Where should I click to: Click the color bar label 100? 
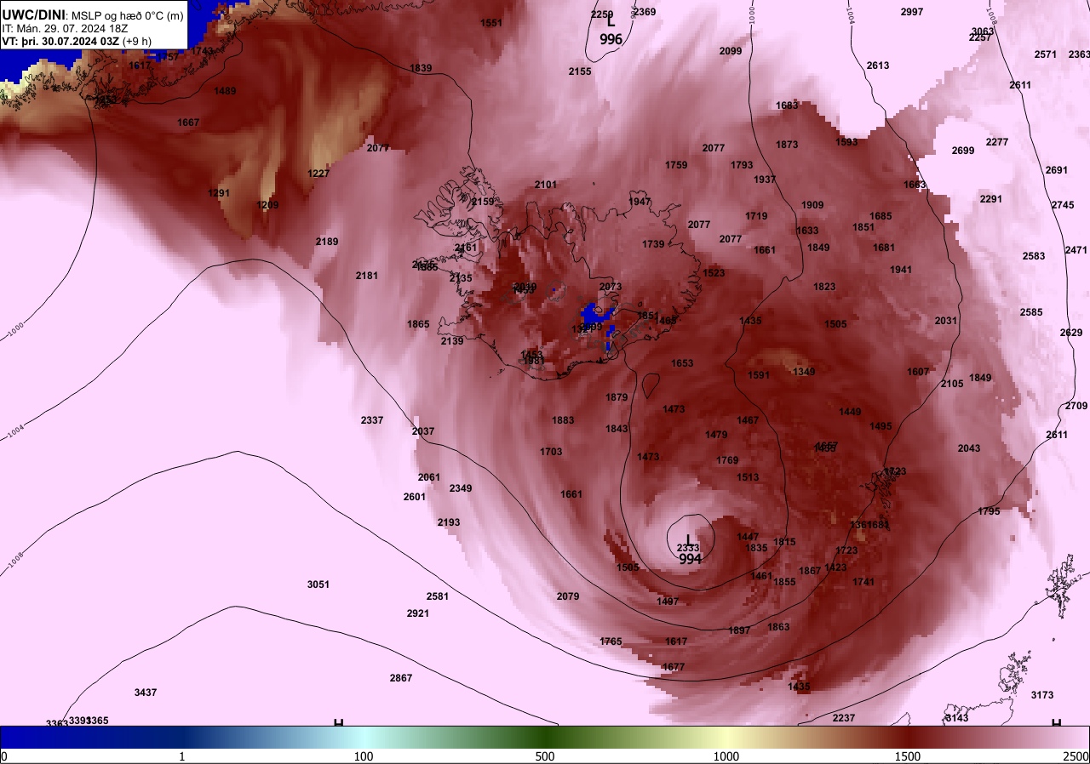(364, 756)
